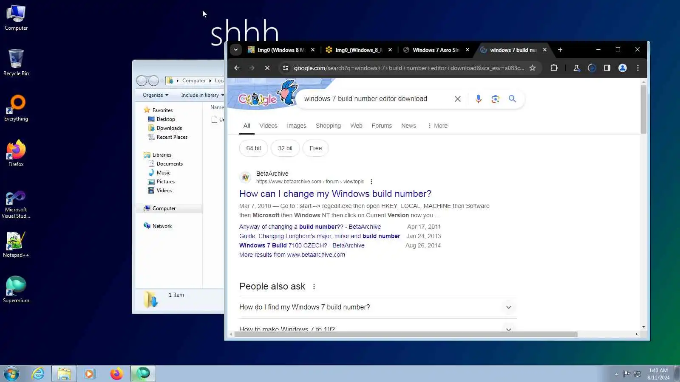Select Documents under Libraries in Explorer
Viewport: 680px width, 382px height.
pyautogui.click(x=170, y=164)
